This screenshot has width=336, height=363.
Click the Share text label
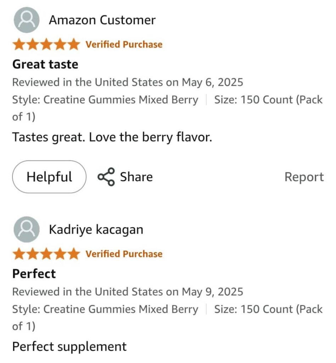coord(136,177)
